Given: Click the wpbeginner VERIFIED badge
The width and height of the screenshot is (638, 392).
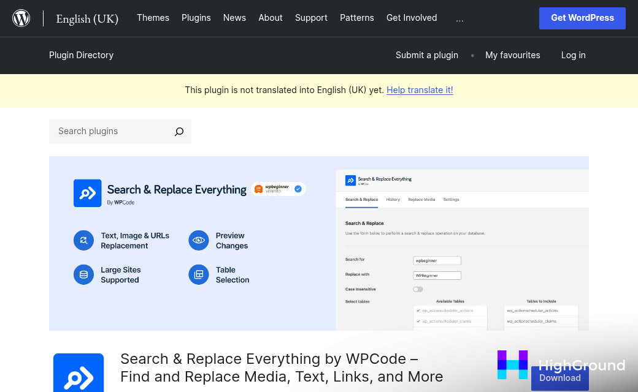Looking at the screenshot, I should (x=277, y=189).
